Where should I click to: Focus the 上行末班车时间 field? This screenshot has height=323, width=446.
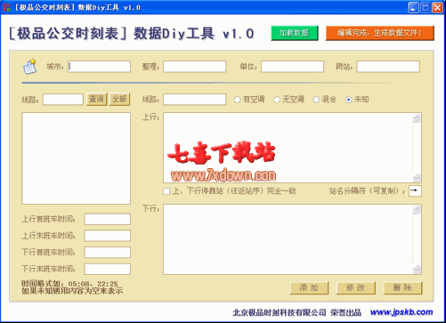(x=108, y=236)
